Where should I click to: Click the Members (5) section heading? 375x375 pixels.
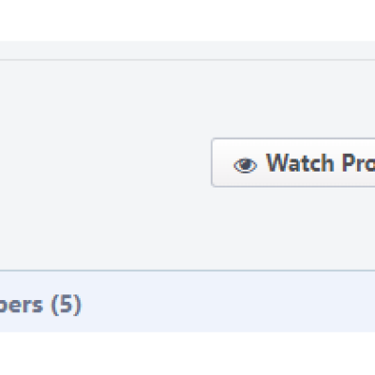[40, 305]
